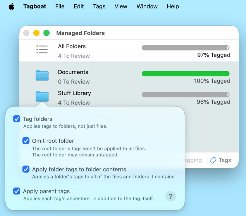
Task: Open the Help menu
Action: coord(173,6)
